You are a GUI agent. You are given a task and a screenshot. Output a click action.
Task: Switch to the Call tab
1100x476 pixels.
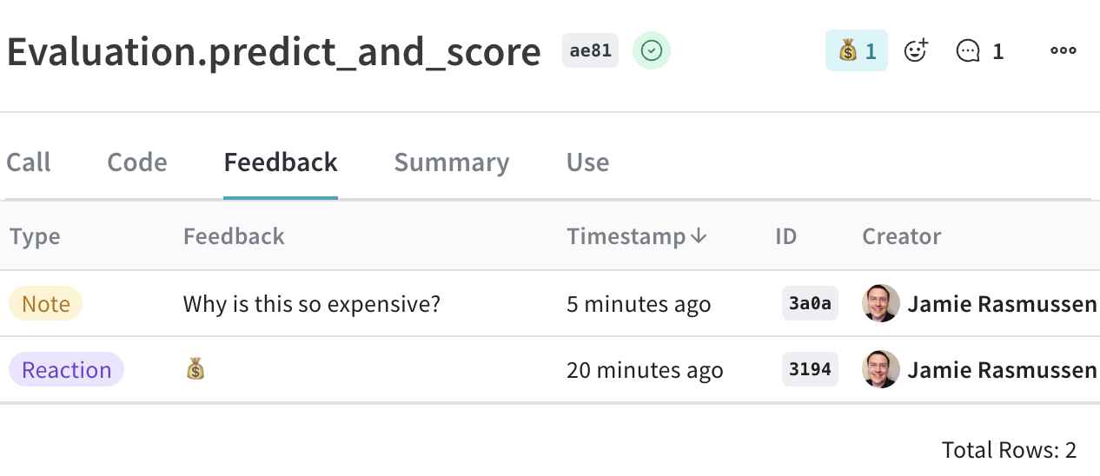pos(29,162)
